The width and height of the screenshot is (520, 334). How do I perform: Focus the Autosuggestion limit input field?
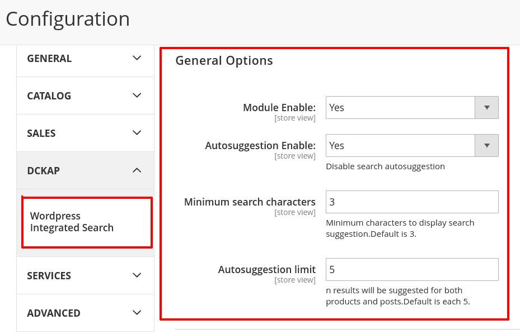pos(412,269)
